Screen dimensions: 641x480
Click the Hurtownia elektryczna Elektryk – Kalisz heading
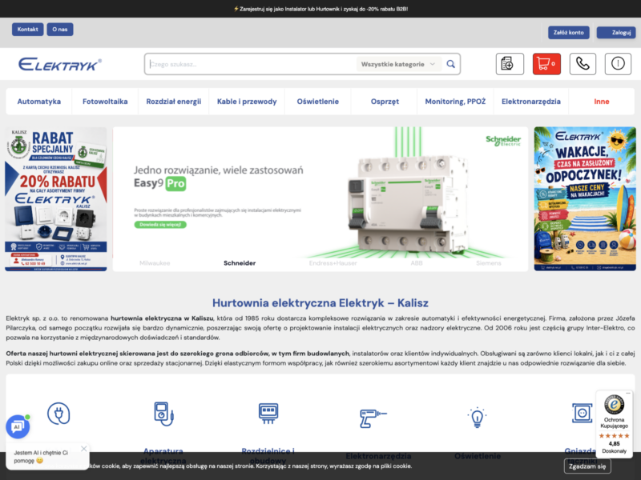pyautogui.click(x=320, y=303)
